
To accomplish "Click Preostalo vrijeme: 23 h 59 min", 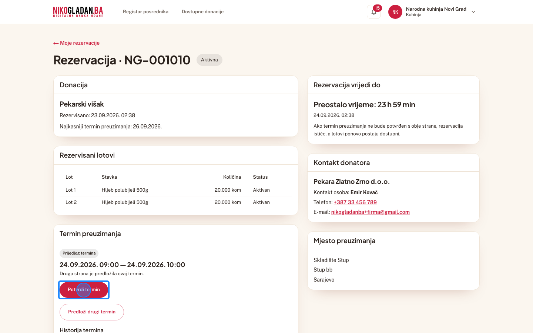I will pos(364,105).
